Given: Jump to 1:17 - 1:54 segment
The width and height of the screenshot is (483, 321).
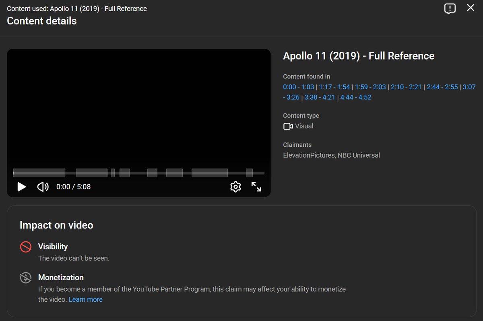Looking at the screenshot, I should pos(334,87).
